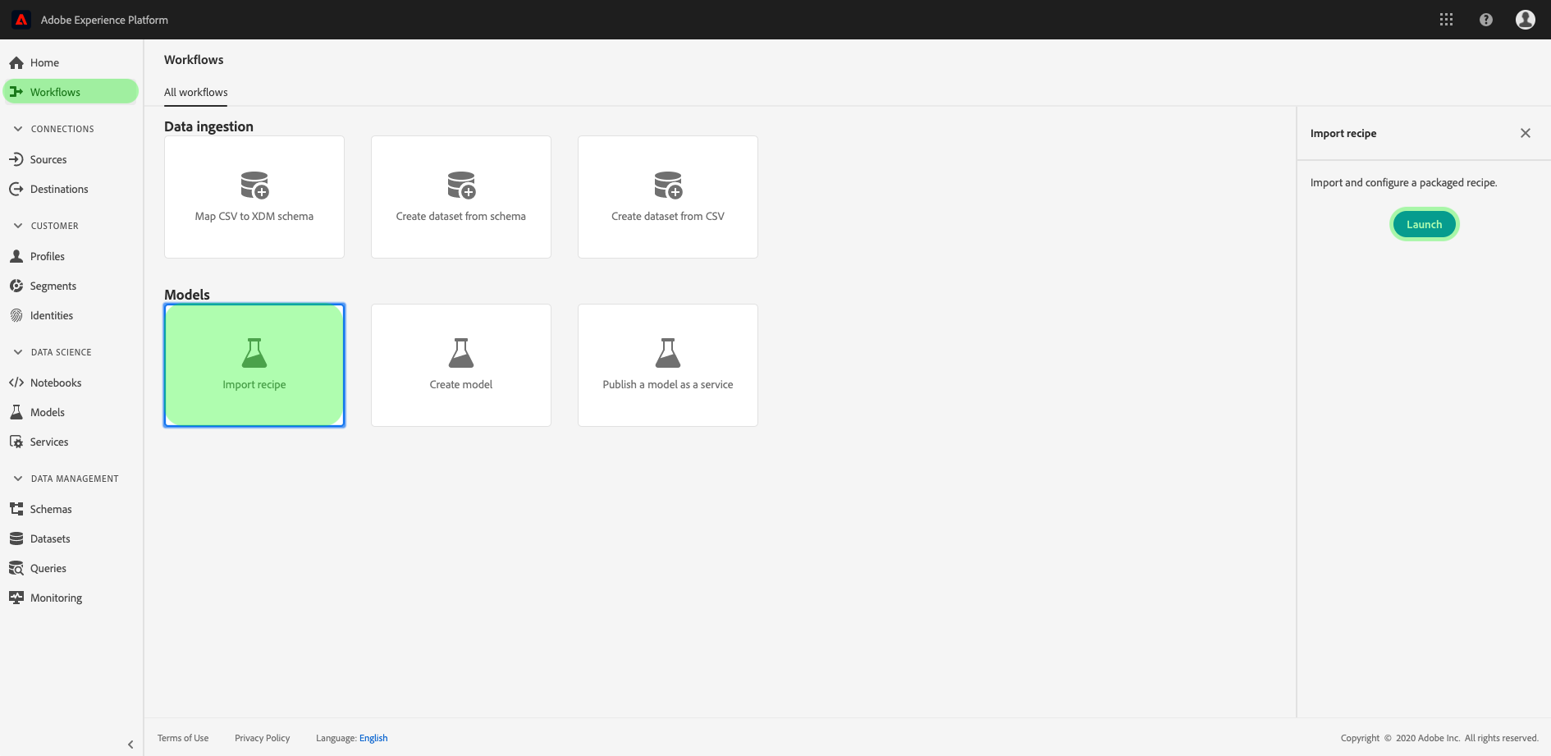
Task: Click the Adobe logo icon
Action: coord(21,20)
